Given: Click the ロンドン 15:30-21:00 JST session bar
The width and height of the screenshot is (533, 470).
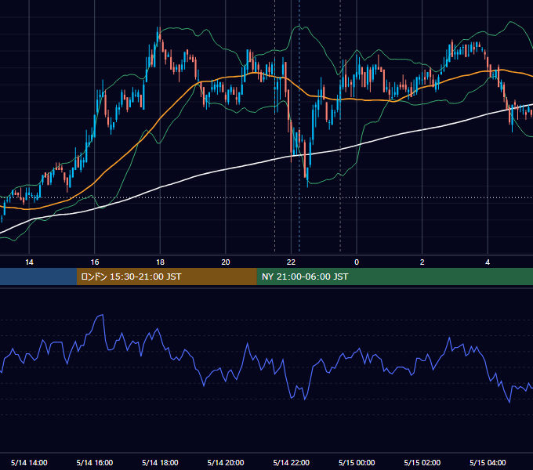Looking at the screenshot, I should click(166, 277).
